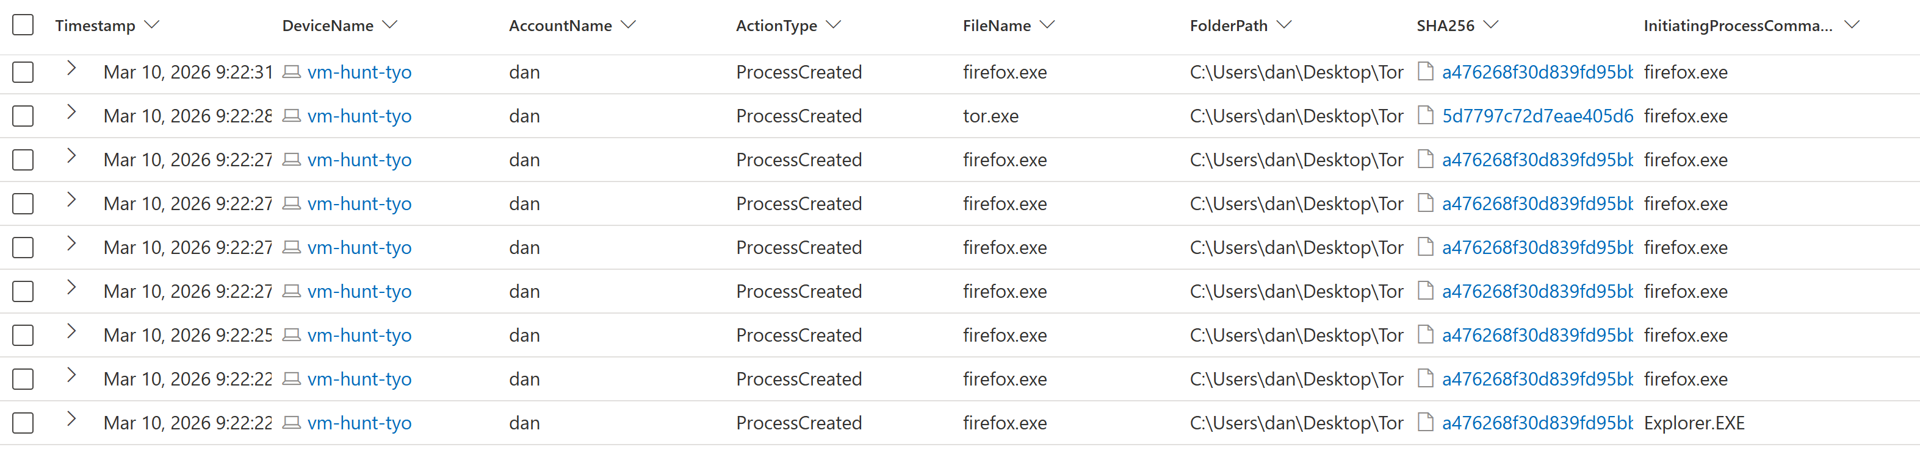Click the device icon in the bottom Explorer.EXE row
The image size is (1920, 458).
pos(292,422)
